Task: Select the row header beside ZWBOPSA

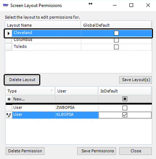Action: (x=9, y=108)
